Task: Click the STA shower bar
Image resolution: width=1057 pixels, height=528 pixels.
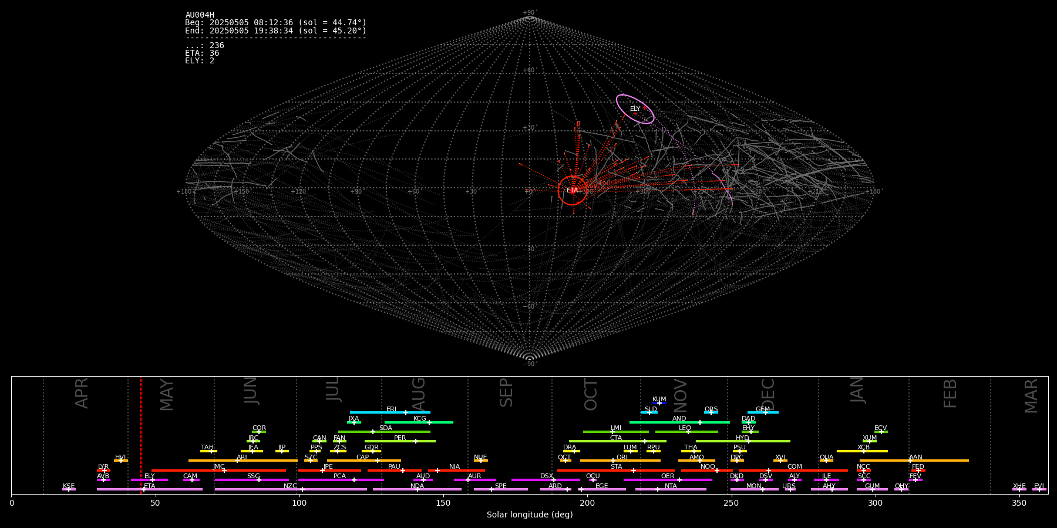Action: 616,471
